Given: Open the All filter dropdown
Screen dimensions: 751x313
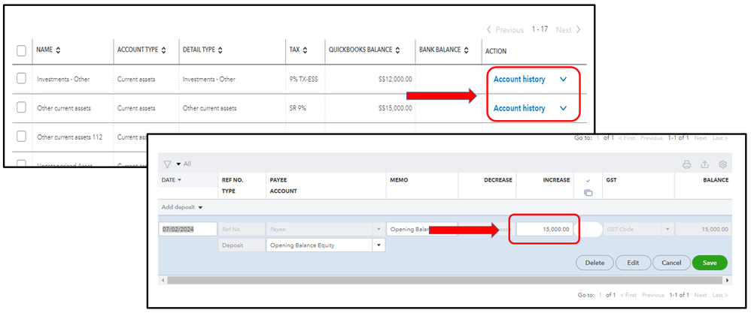Looking at the screenshot, I should (184, 164).
